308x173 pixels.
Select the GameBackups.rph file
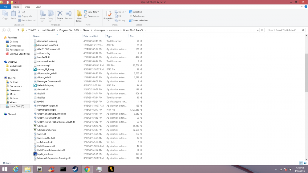point(47,110)
